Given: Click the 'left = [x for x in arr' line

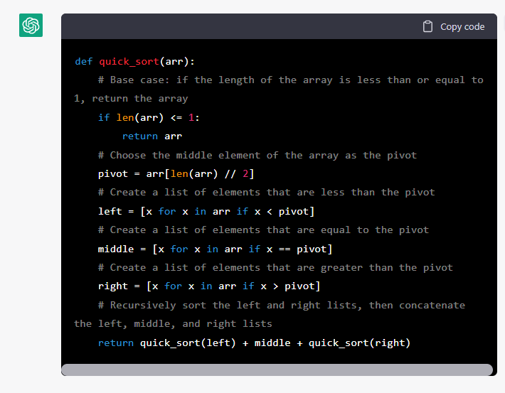Looking at the screenshot, I should click(206, 211).
